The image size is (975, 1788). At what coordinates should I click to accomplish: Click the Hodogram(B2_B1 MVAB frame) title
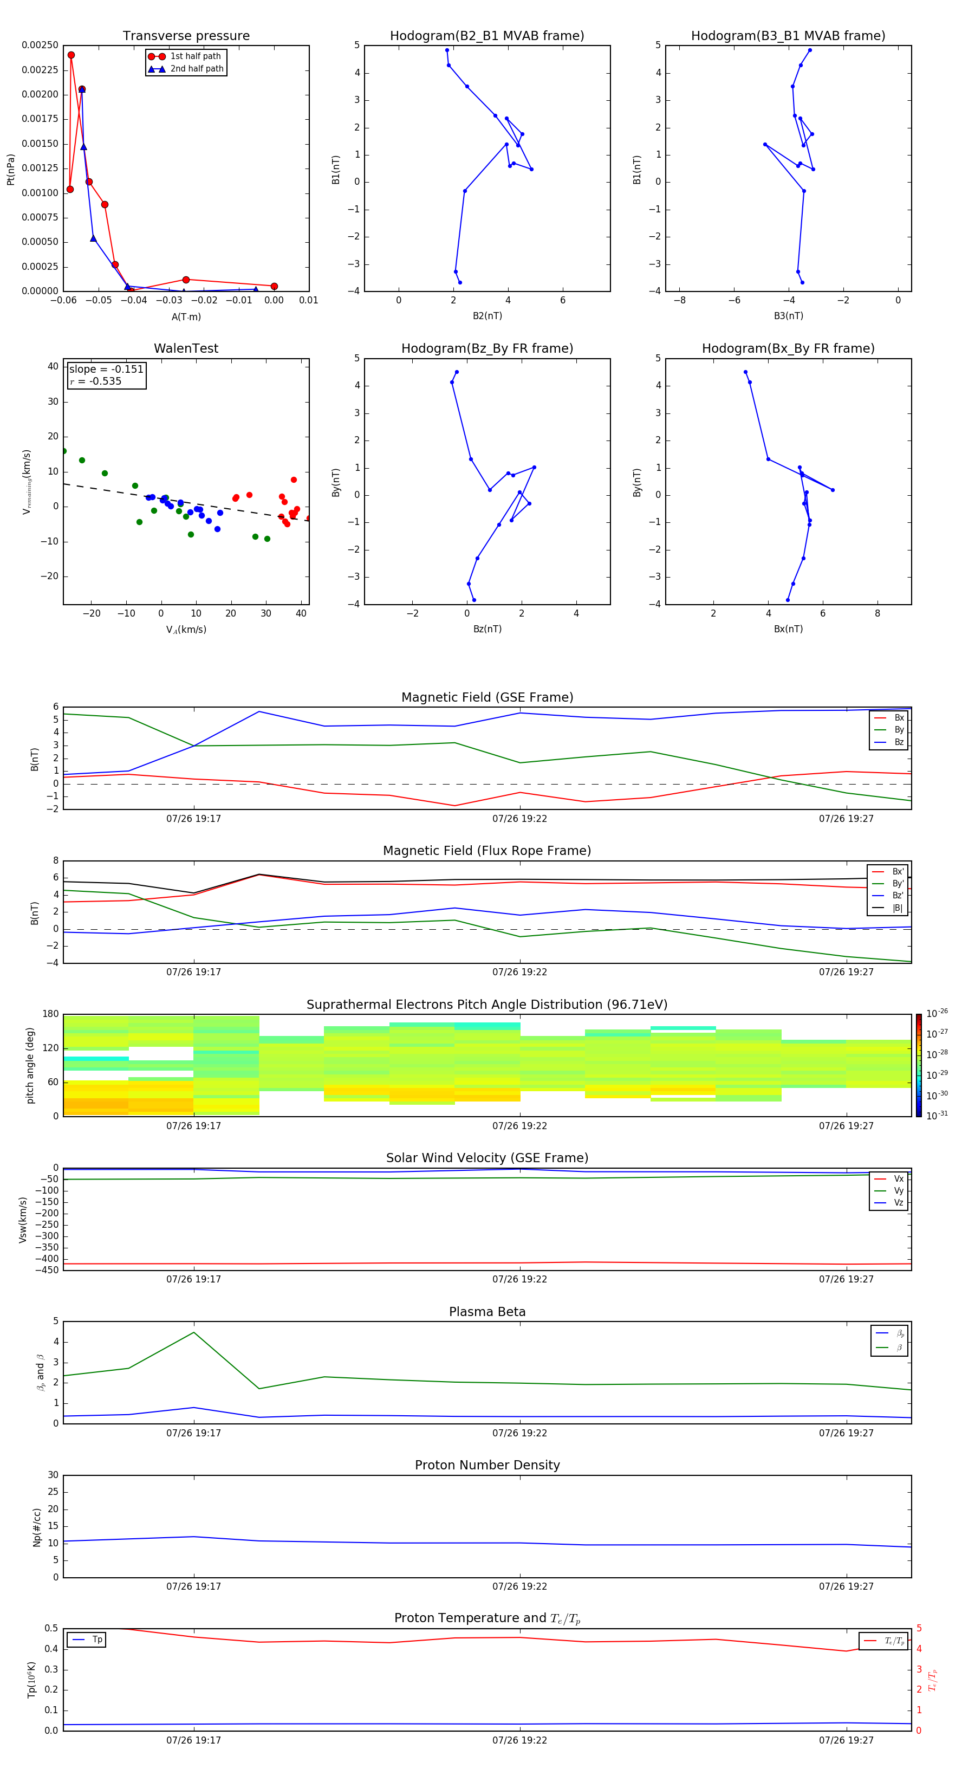point(487,36)
